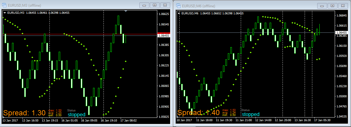
Task: Click the chart shift marker atop the M3 chart
Action: pos(126,11)
